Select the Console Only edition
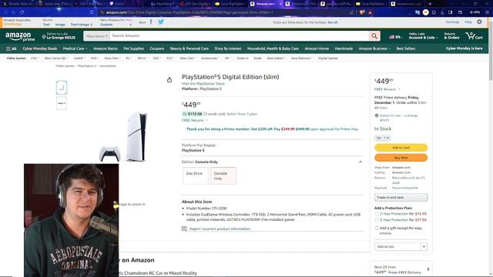Viewport: 493px width, 277px height. pos(223,175)
